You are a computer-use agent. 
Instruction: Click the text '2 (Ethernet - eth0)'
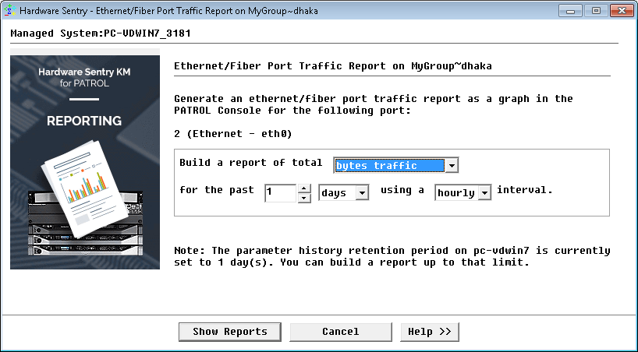coord(233,134)
